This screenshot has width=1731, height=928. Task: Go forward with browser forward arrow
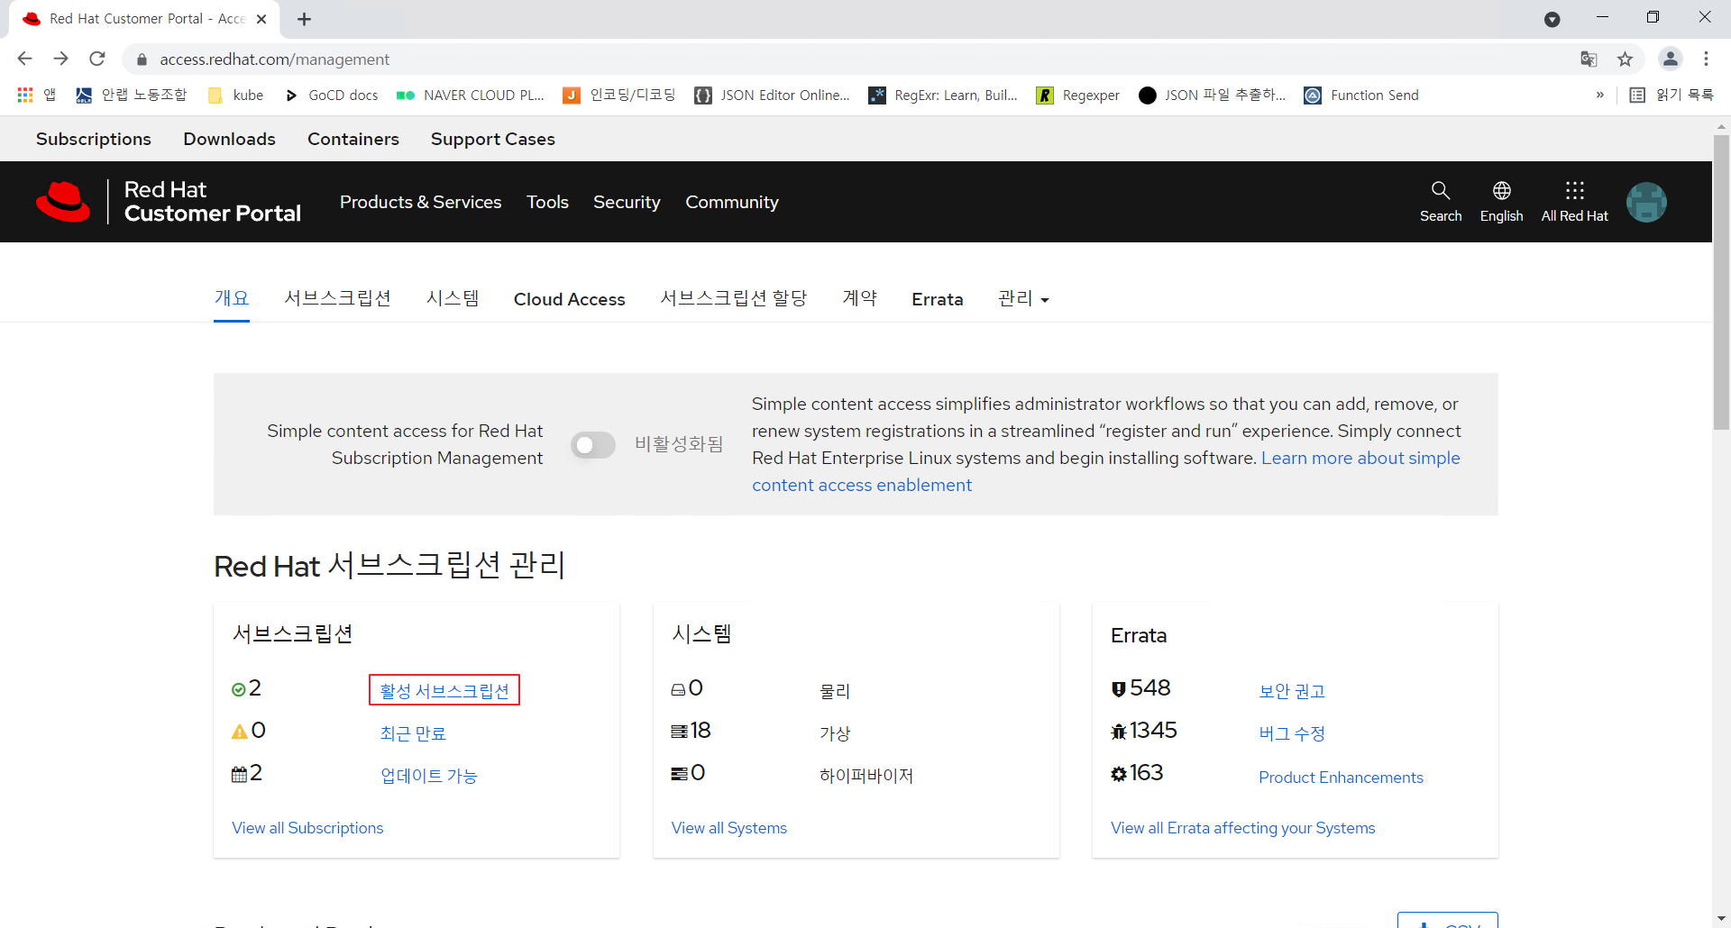tap(60, 59)
